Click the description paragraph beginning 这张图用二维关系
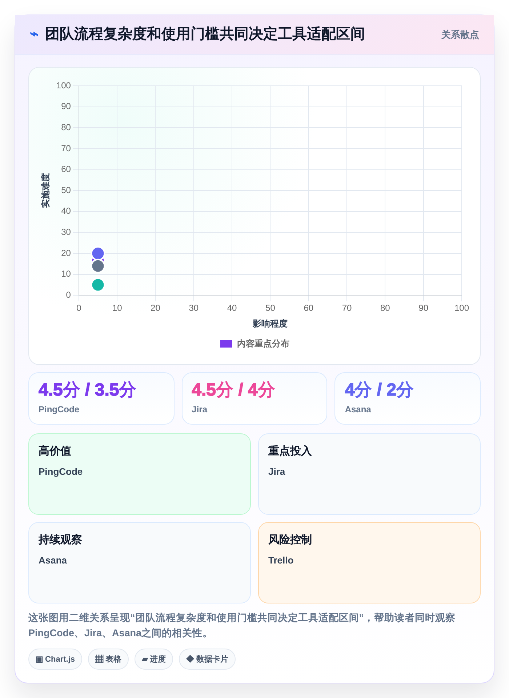The image size is (509, 698). tap(242, 625)
